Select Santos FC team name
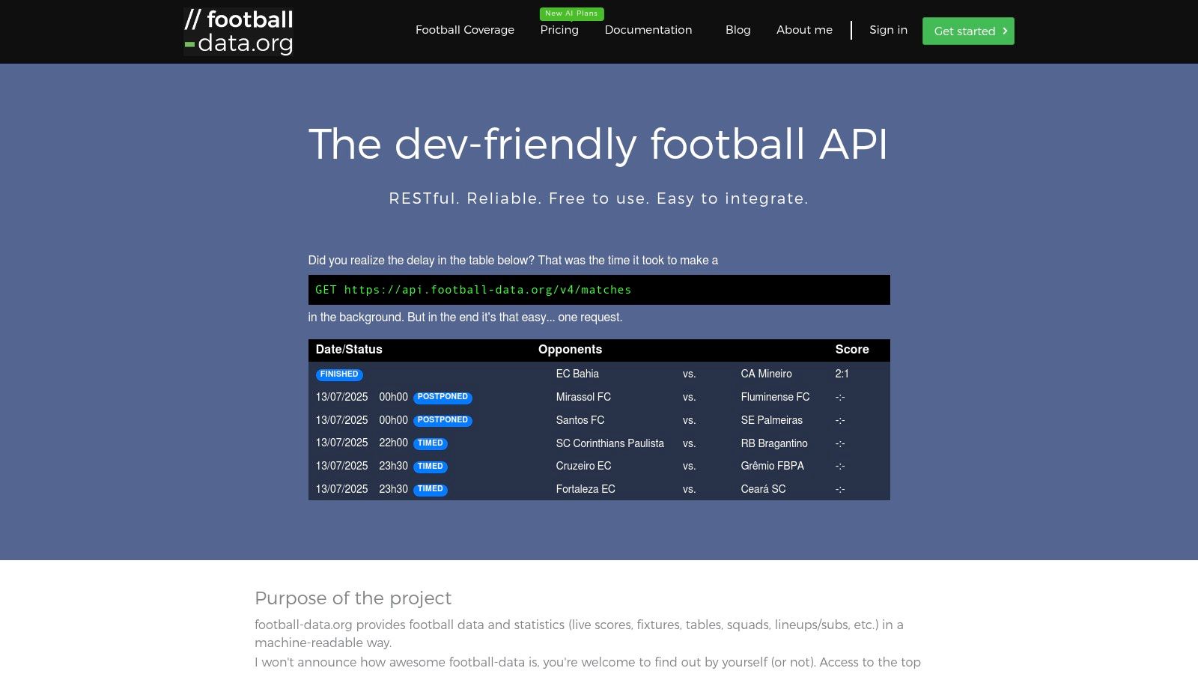This screenshot has height=674, width=1198. (x=580, y=420)
